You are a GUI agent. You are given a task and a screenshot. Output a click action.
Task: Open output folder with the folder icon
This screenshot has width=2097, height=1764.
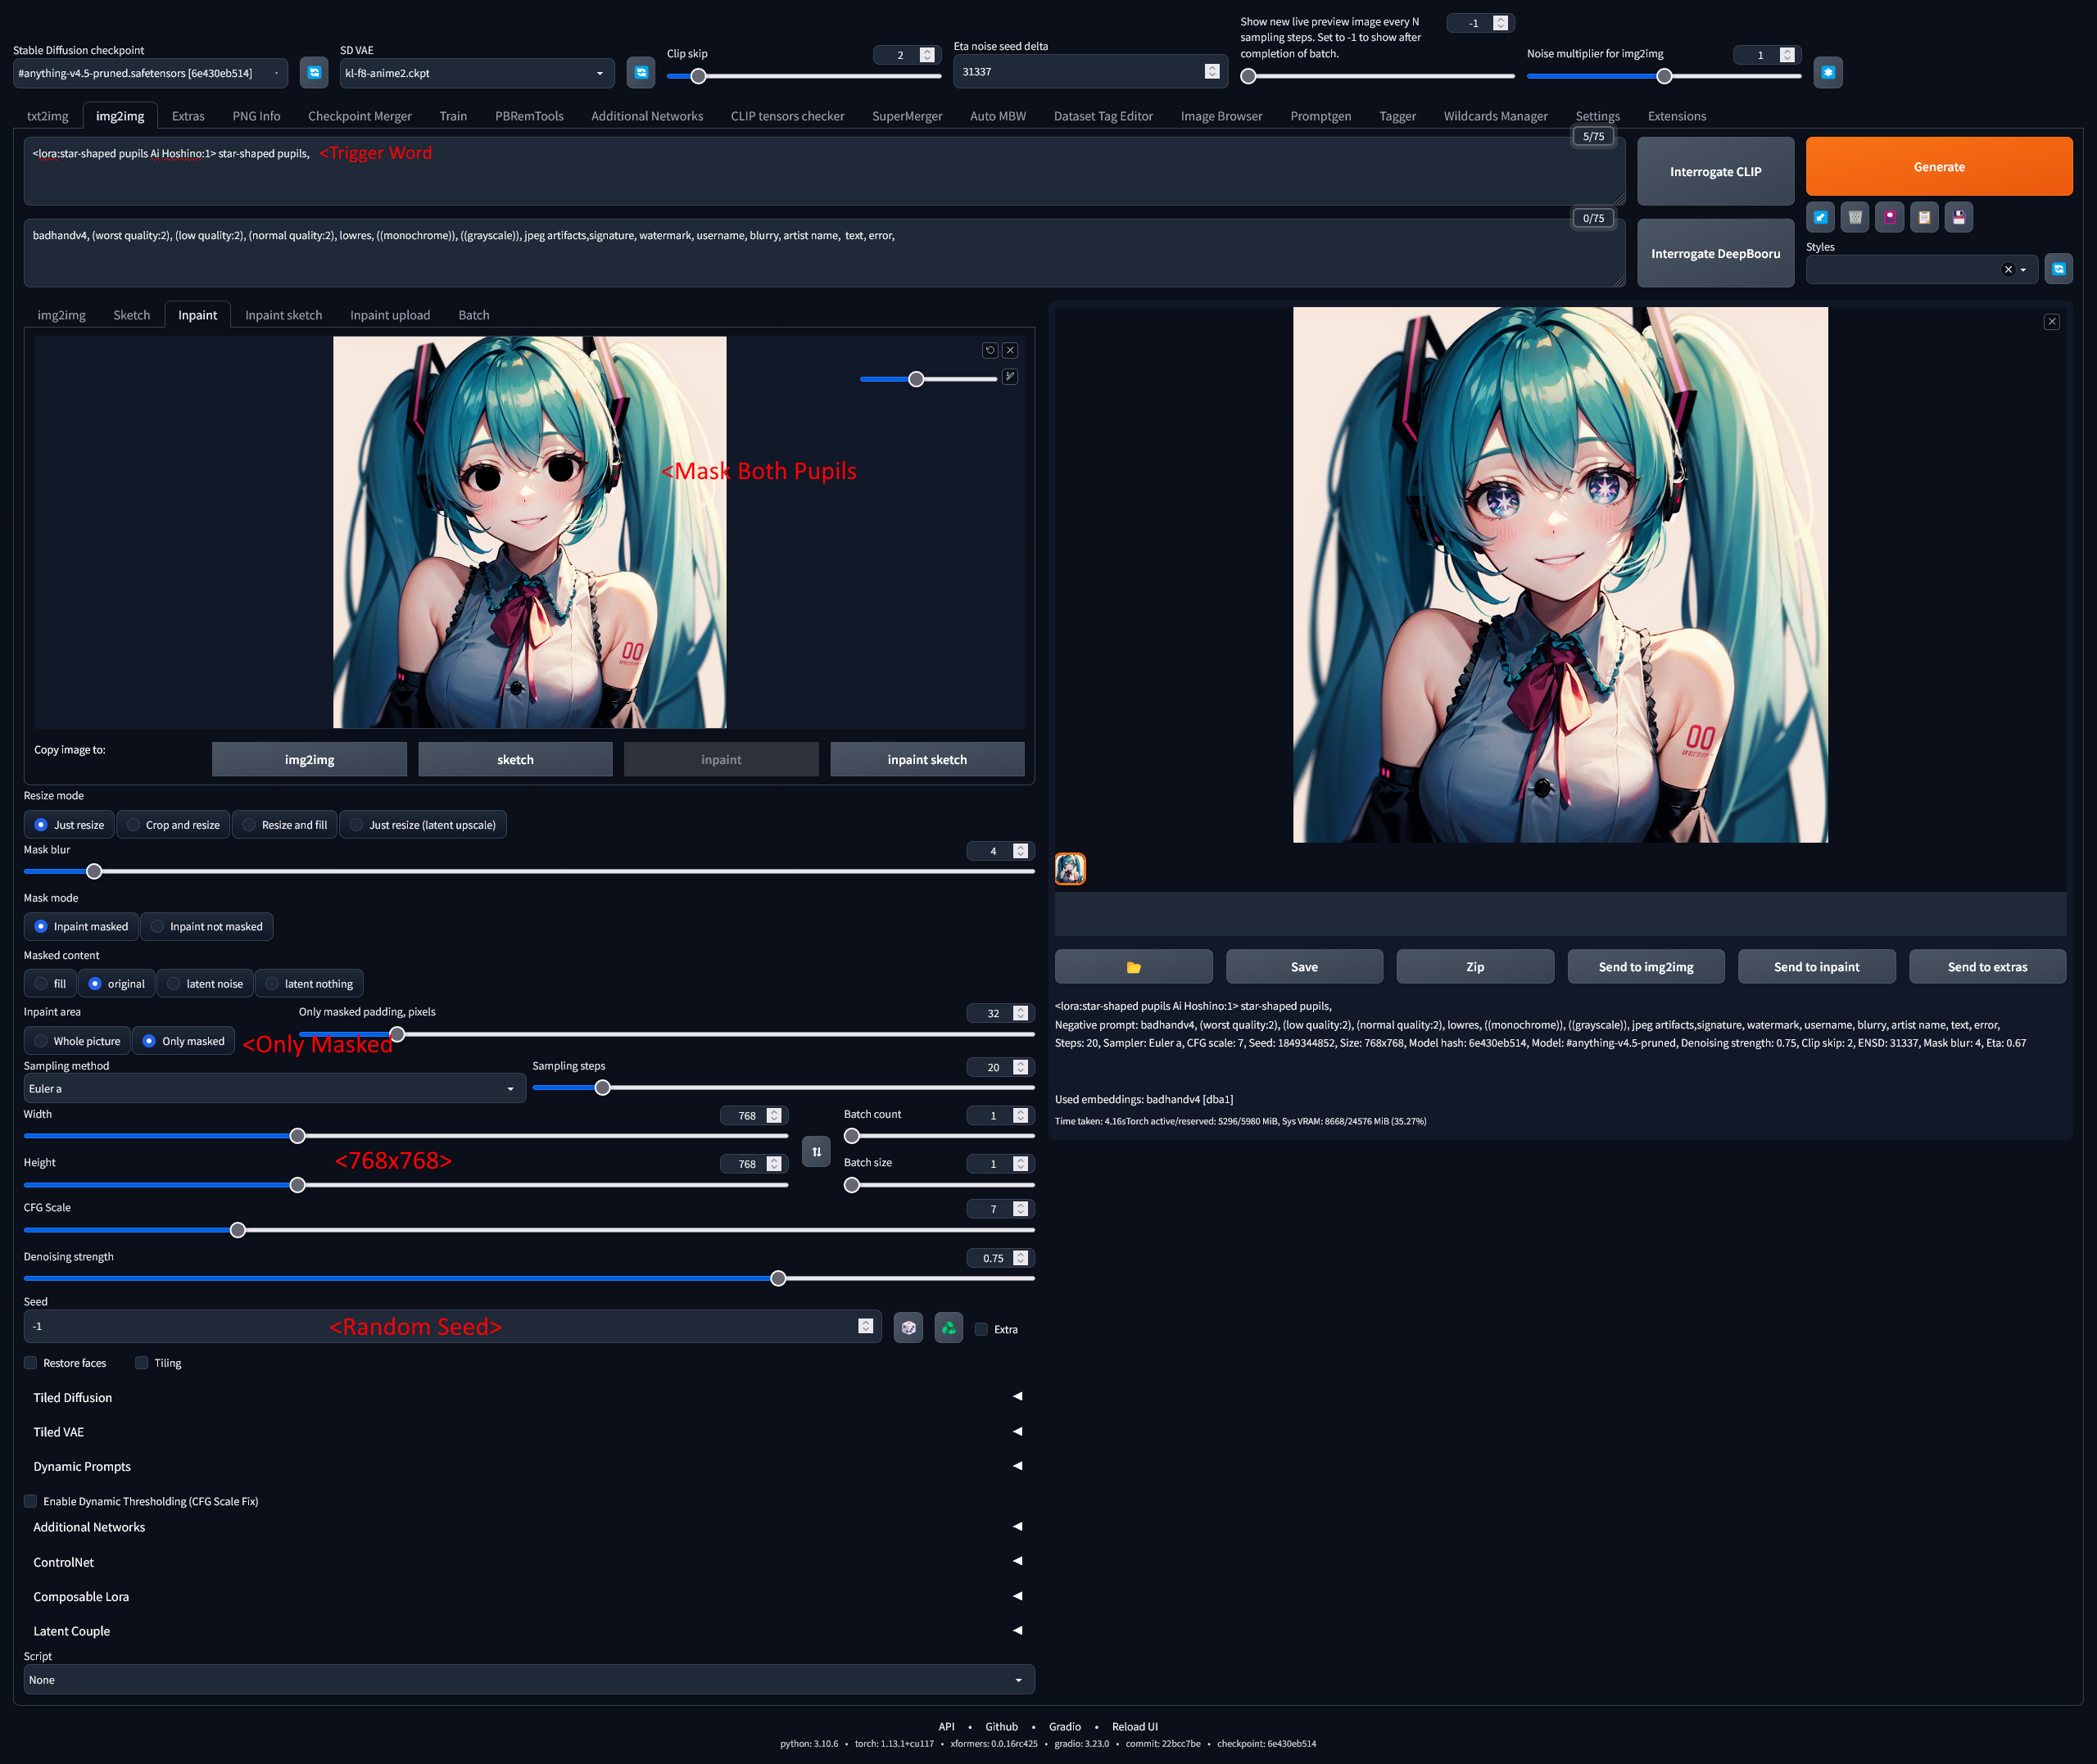tap(1133, 967)
